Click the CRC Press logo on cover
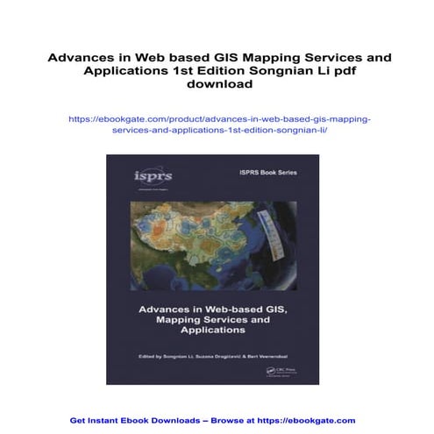This screenshot has width=434, height=434. pyautogui.click(x=281, y=372)
